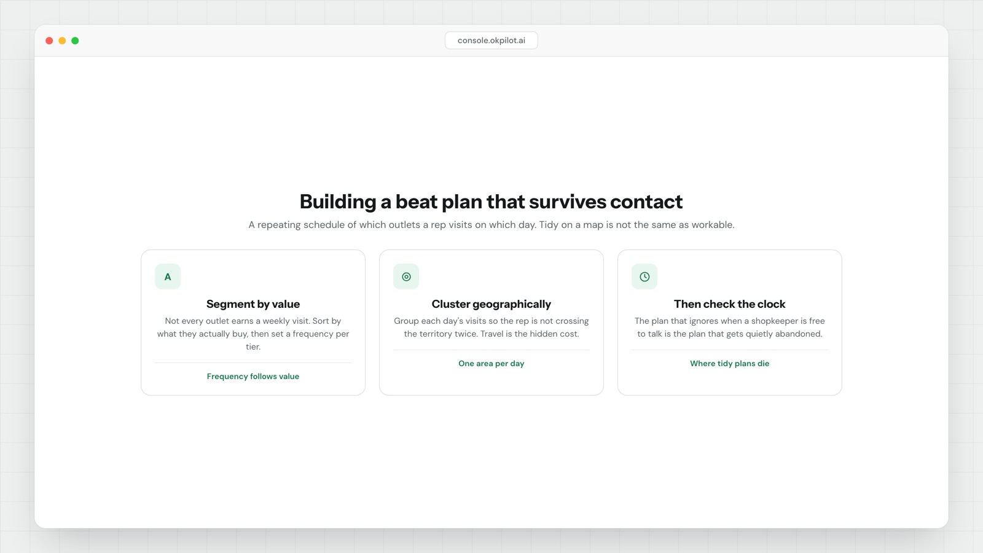Minimize window with yellow button
983x553 pixels.
coord(62,41)
